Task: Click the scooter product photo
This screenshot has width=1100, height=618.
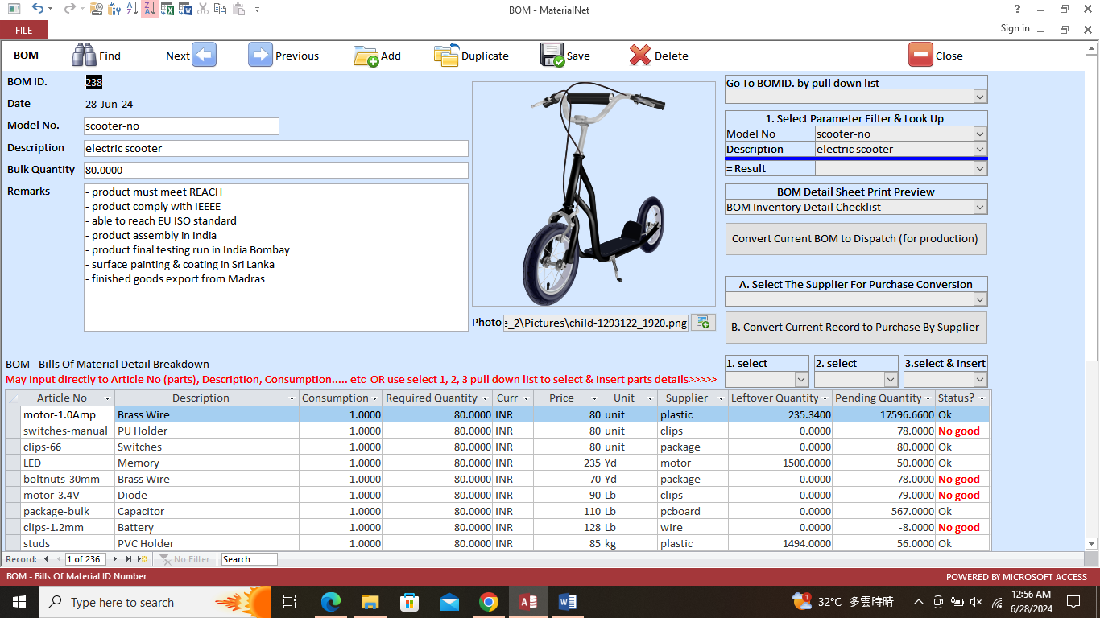Action: click(x=593, y=193)
